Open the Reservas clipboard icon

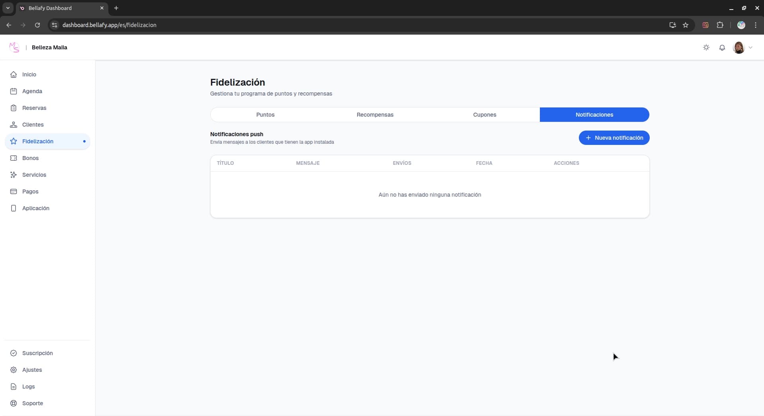(13, 107)
